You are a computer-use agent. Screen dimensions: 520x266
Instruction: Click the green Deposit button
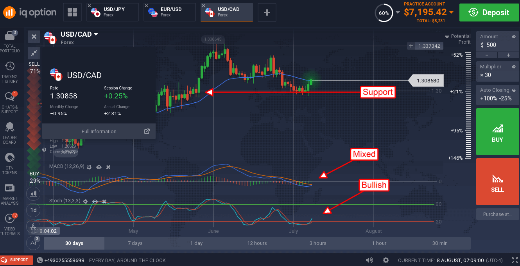pos(490,12)
